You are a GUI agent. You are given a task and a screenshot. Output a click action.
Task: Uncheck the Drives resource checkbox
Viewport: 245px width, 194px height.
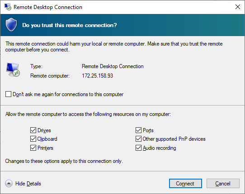pyautogui.click(x=33, y=130)
